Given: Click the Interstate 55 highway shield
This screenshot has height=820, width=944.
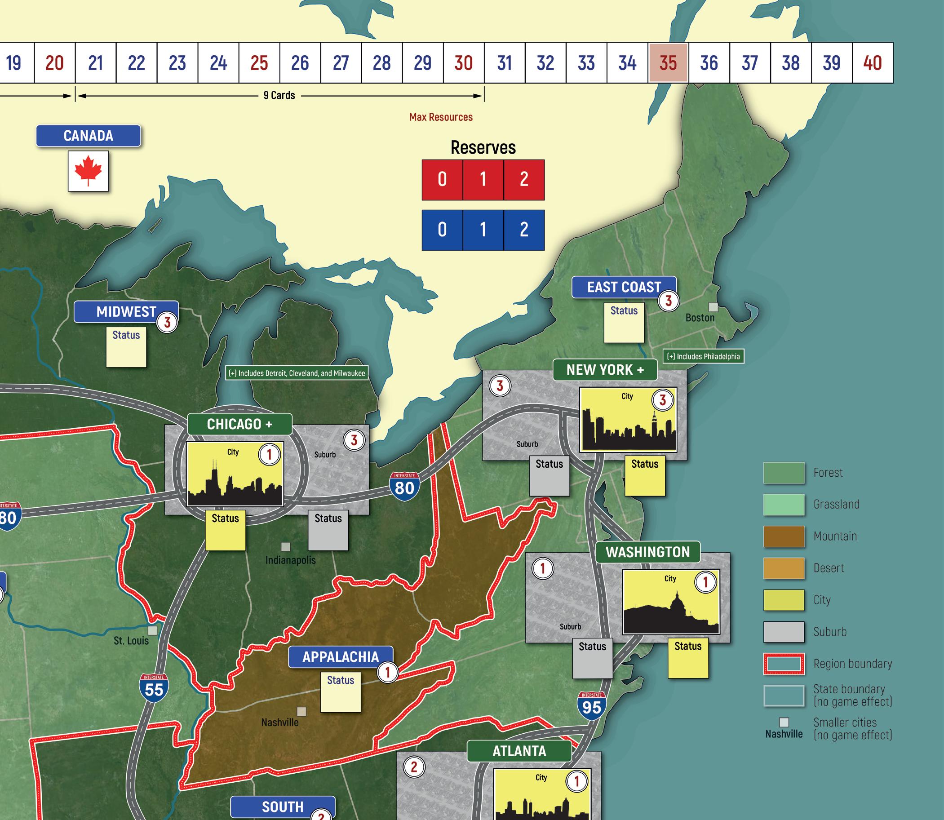Looking at the screenshot, I should click(154, 688).
